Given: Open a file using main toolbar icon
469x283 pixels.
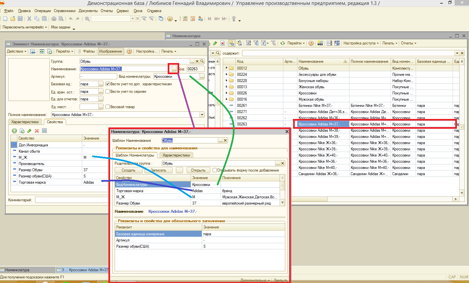Looking at the screenshot, I should (13, 19).
